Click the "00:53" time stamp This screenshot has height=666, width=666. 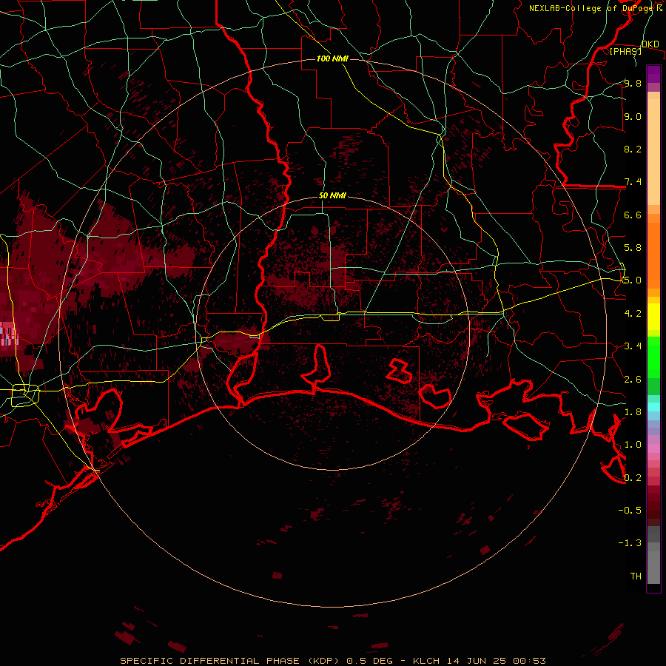(x=529, y=661)
